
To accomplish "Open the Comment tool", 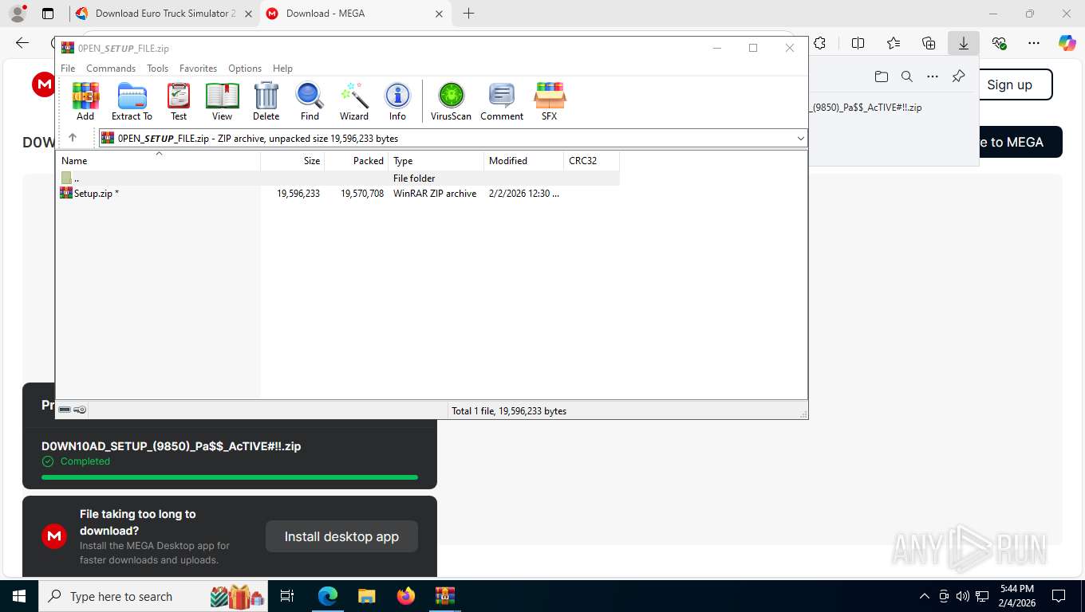I will point(502,101).
